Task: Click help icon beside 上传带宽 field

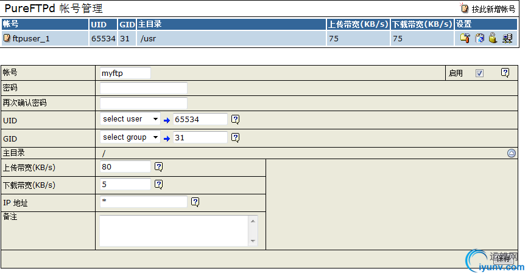Action: [158, 166]
